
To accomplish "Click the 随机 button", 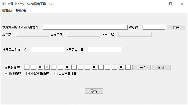I will 162,67.
